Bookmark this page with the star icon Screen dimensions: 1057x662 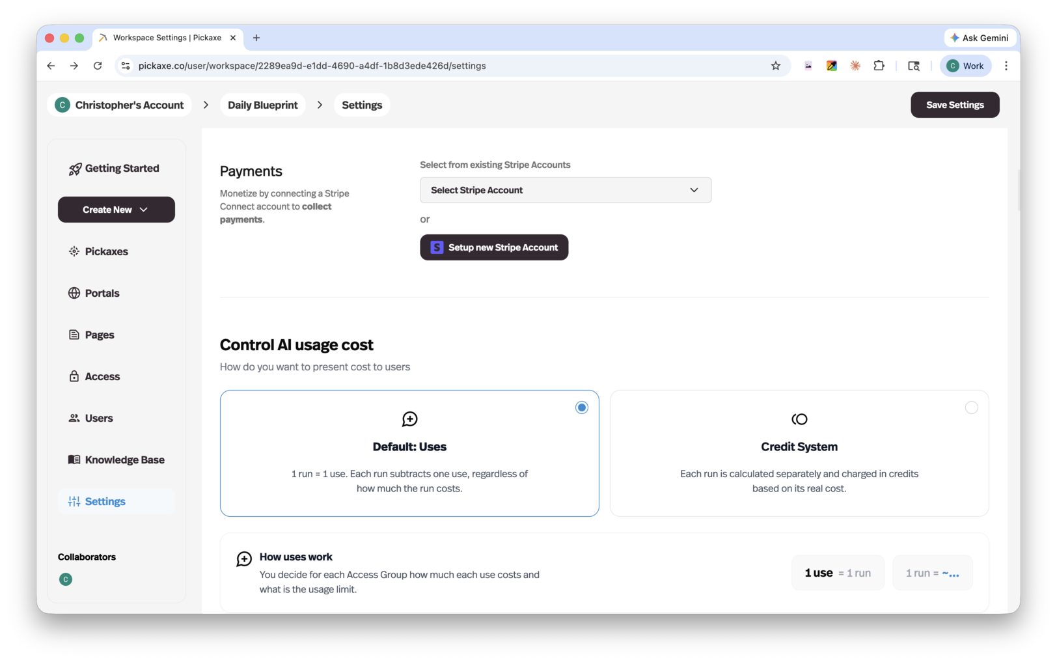pos(775,65)
